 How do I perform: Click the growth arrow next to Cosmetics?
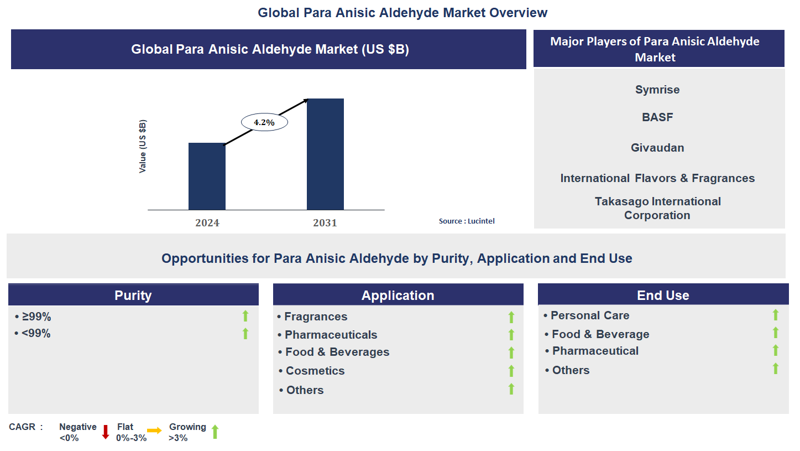click(511, 371)
